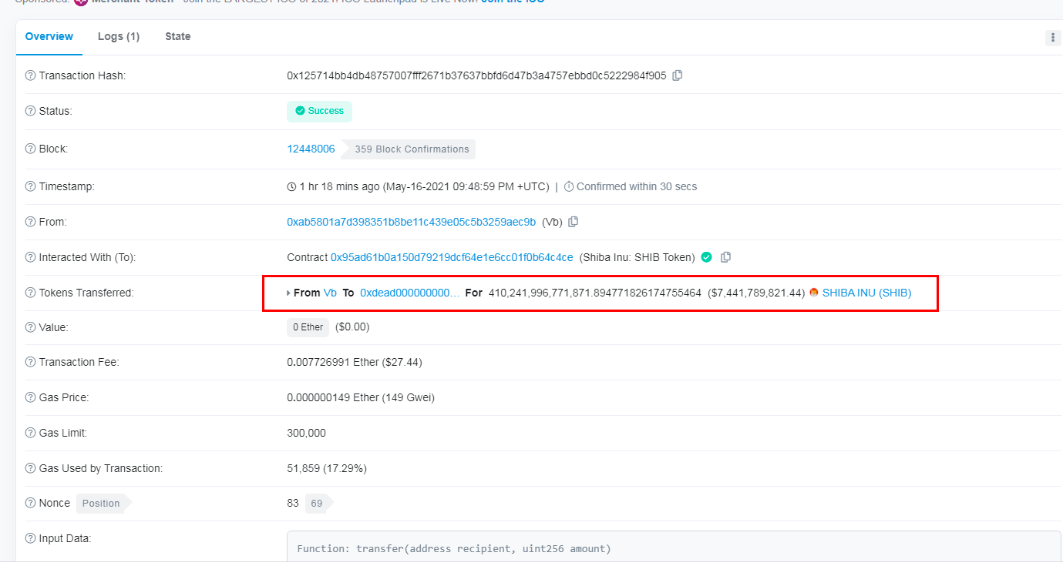Click the Block help icon
The width and height of the screenshot is (1063, 576).
(x=30, y=149)
